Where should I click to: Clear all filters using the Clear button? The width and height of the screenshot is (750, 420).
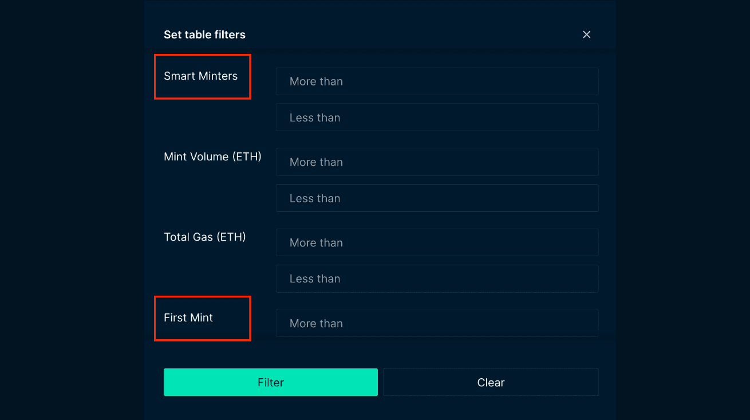(491, 382)
